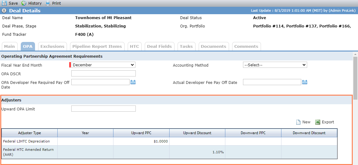Click the New document icon above adjusters table
This screenshot has width=358, height=165.
298,122
